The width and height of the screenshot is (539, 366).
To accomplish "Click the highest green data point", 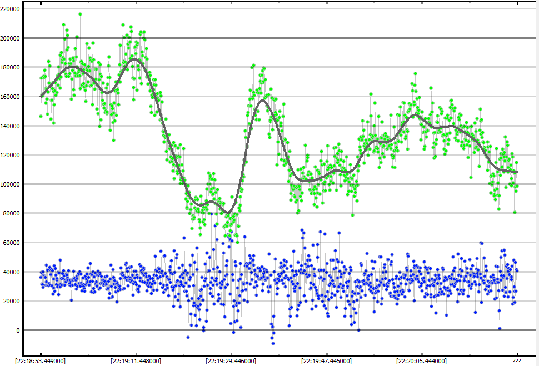I will pos(80,14).
